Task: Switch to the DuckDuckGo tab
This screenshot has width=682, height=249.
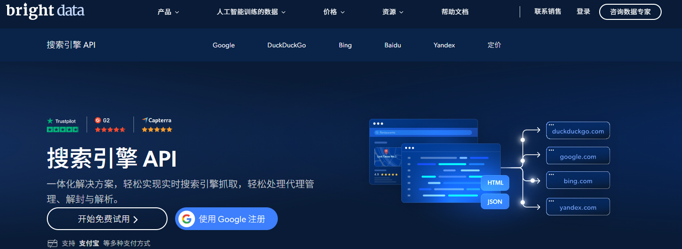Action: point(286,45)
